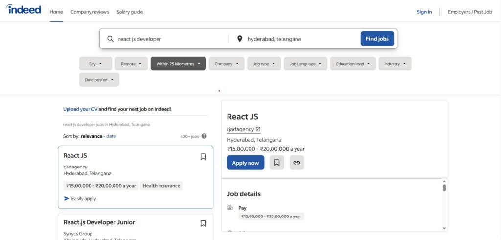Click the 400+ jobs count text
Image resolution: width=501 pixels, height=240 pixels.
tap(189, 136)
